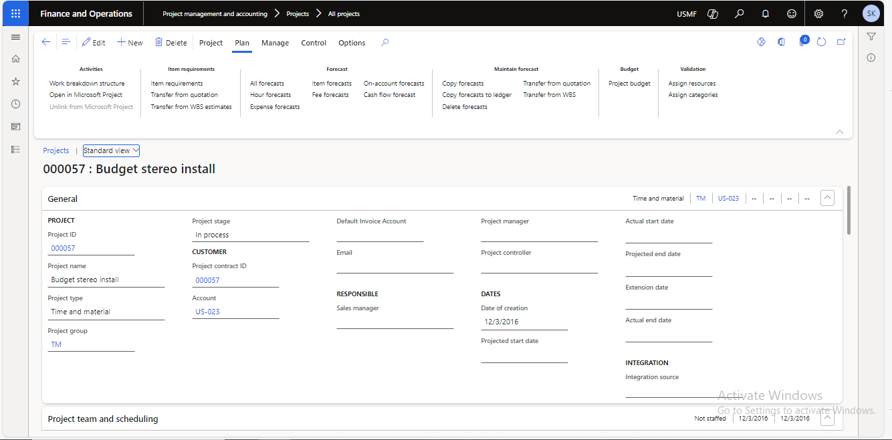Click the Copilot icon in header
Image resolution: width=892 pixels, height=440 pixels.
(713, 13)
